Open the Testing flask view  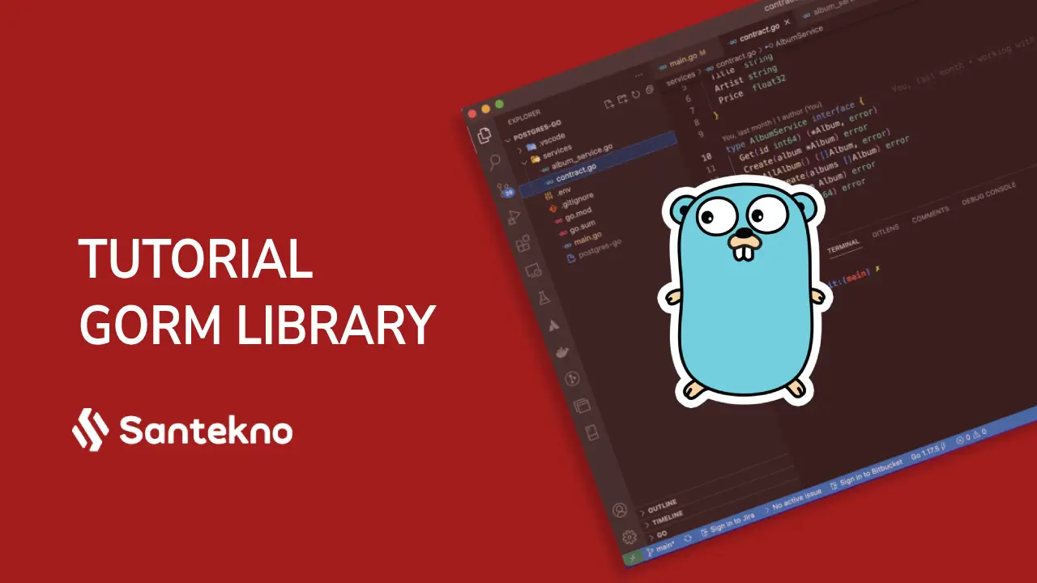point(544,296)
